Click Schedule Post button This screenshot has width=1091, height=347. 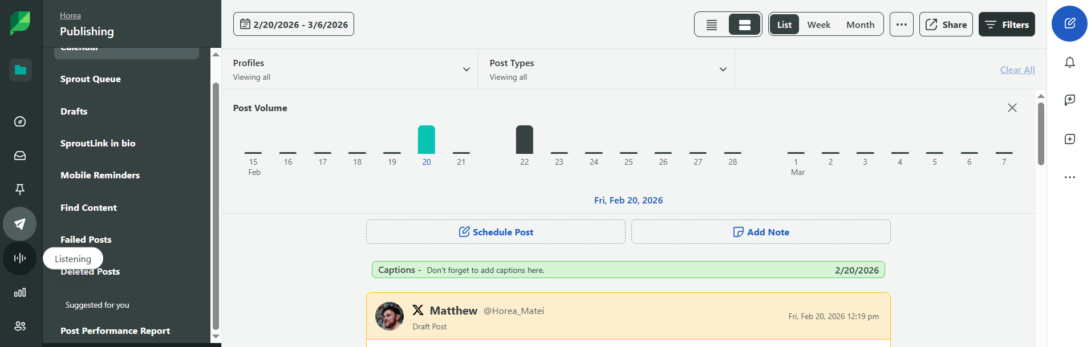coord(496,232)
